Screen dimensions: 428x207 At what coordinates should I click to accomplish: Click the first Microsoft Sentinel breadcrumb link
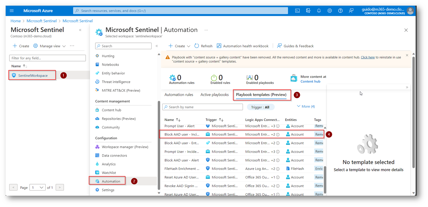(42, 21)
